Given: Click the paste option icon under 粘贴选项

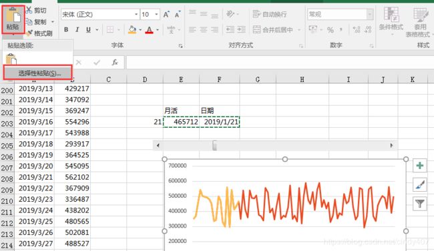Looking at the screenshot, I should click(11, 59).
